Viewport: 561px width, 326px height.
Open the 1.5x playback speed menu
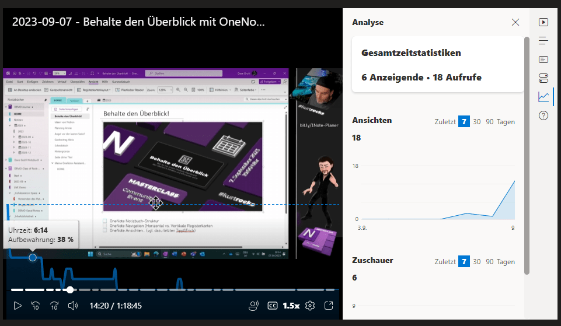tap(291, 306)
